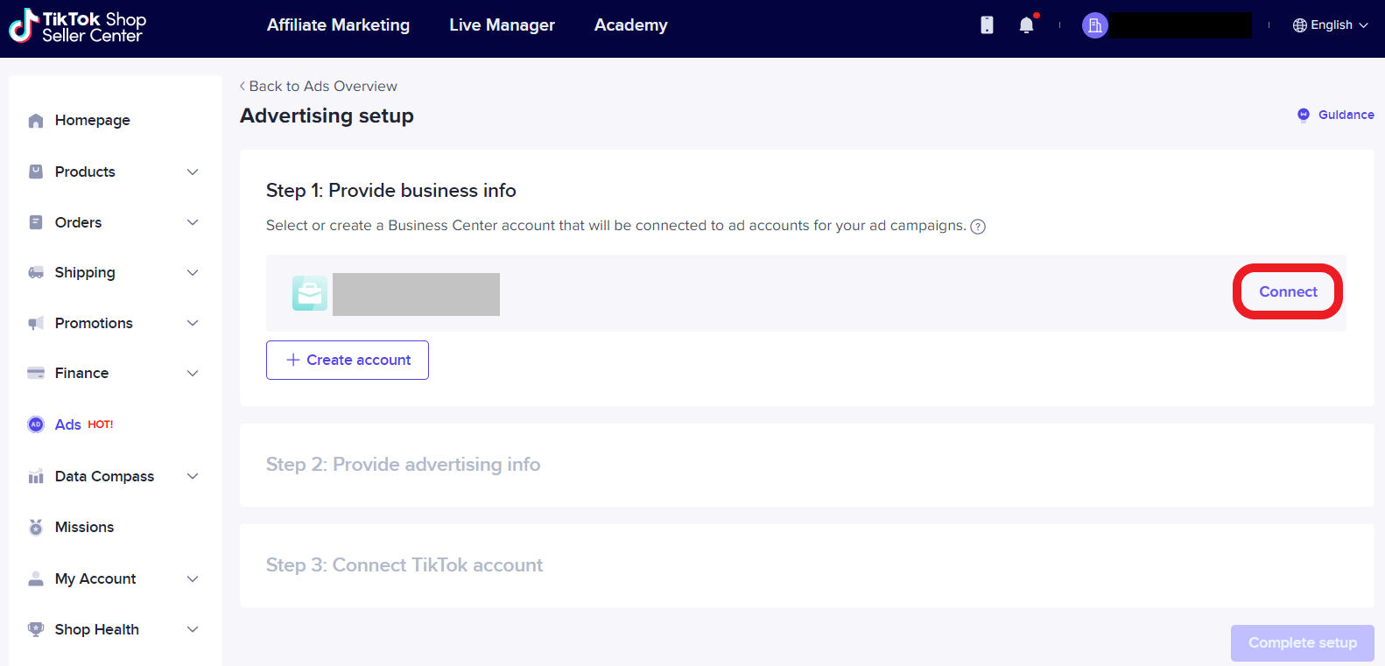Click the globe language icon
The image size is (1385, 666).
[x=1299, y=25]
